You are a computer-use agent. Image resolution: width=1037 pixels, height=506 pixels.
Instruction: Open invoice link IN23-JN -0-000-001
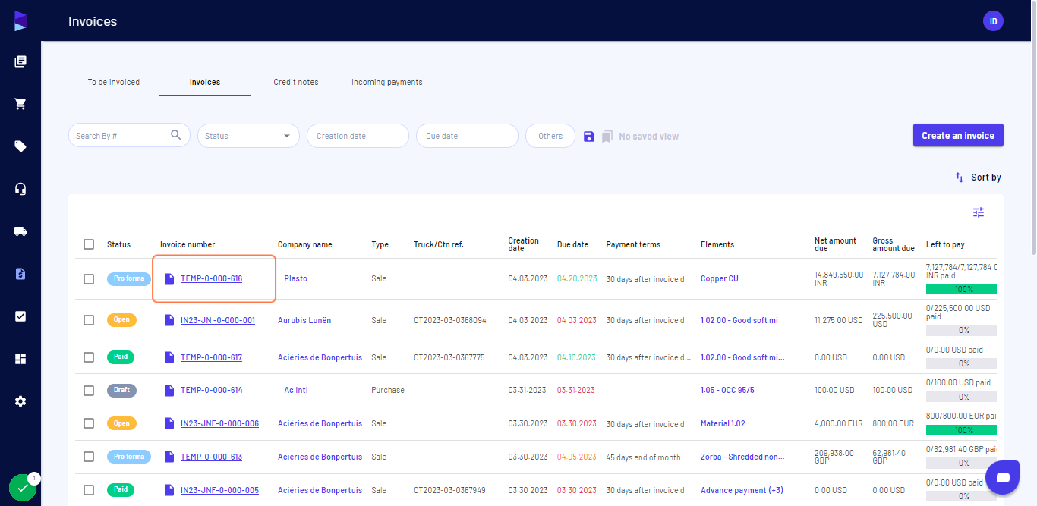pos(218,320)
